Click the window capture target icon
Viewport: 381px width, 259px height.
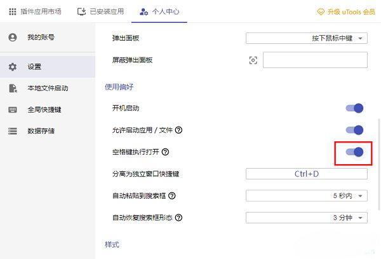pyautogui.click(x=253, y=60)
